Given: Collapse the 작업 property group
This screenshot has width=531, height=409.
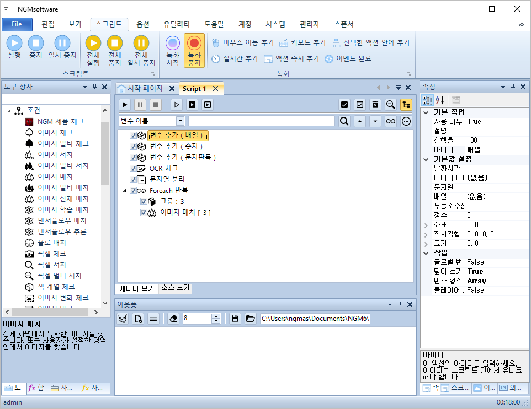Looking at the screenshot, I should 426,253.
